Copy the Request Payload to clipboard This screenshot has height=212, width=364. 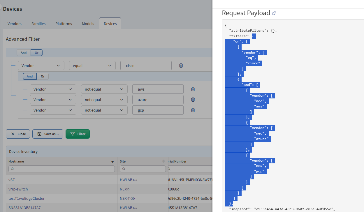point(274,13)
